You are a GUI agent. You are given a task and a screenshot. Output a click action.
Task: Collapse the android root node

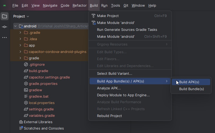15,26
